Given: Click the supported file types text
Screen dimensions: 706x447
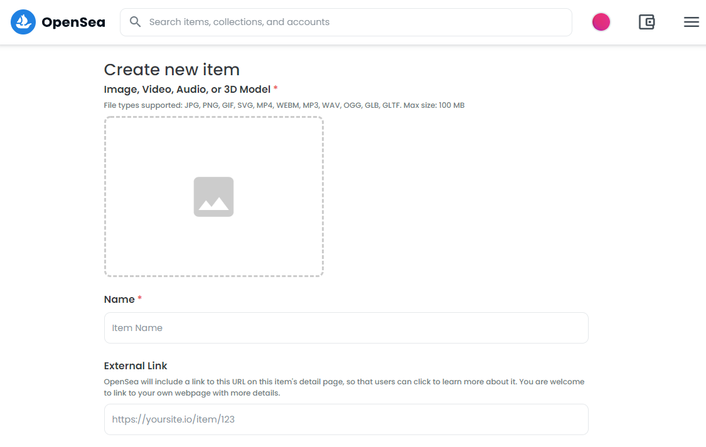Looking at the screenshot, I should pyautogui.click(x=284, y=105).
